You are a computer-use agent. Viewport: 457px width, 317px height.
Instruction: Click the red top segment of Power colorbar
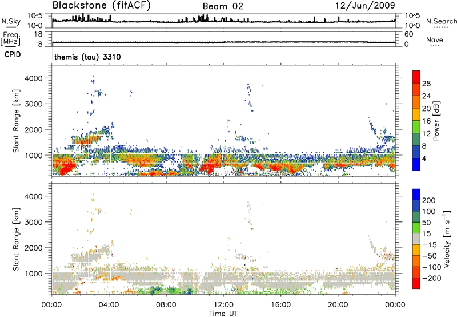click(x=416, y=77)
